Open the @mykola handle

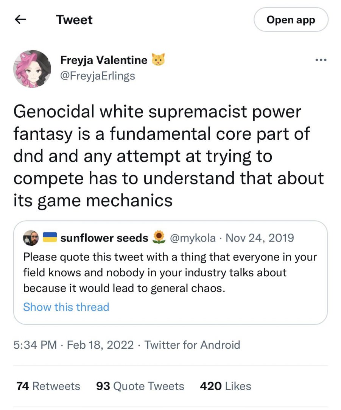193,238
